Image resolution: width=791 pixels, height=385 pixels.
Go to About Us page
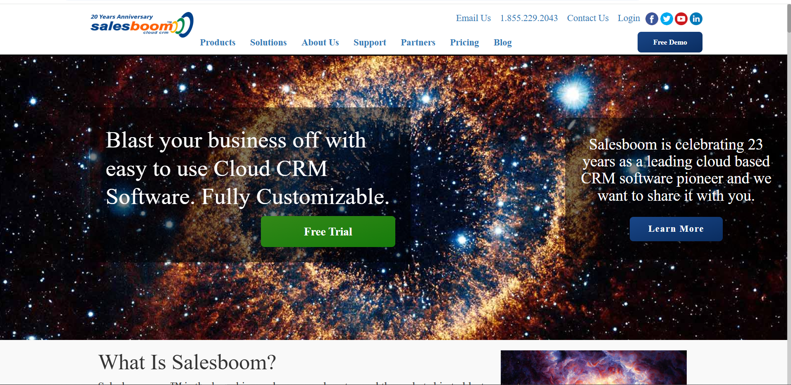[320, 42]
